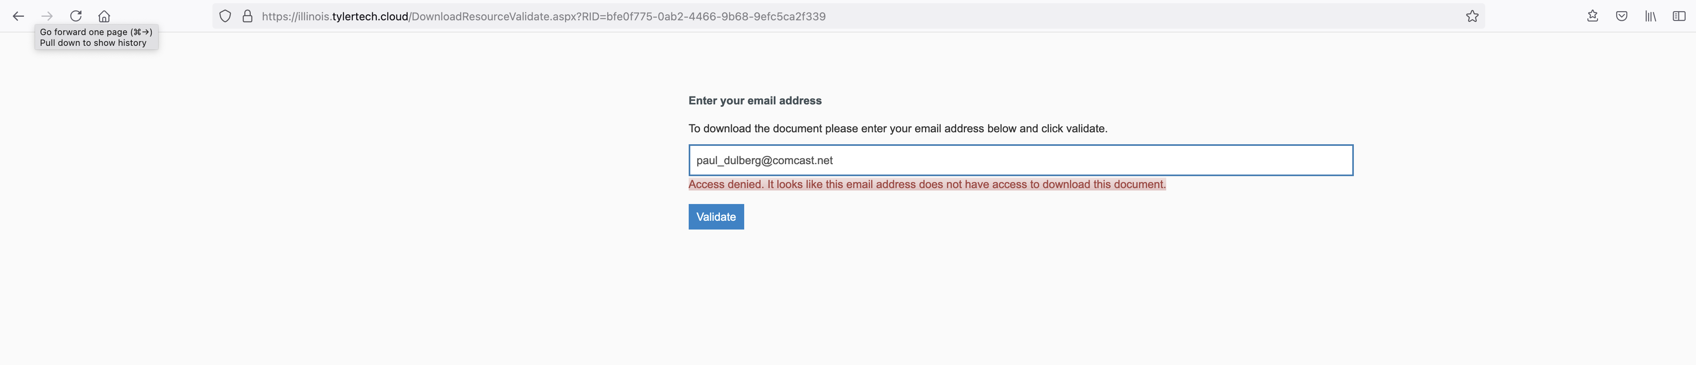Click the 'Enter your email address' heading
Screen dimensions: 1696x365
tap(755, 101)
